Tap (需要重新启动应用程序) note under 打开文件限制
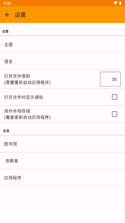The width and height of the screenshot is (125, 223). (x=27, y=82)
